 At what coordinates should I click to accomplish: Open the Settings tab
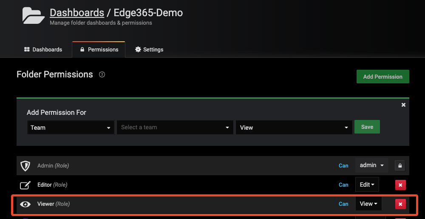tap(149, 49)
